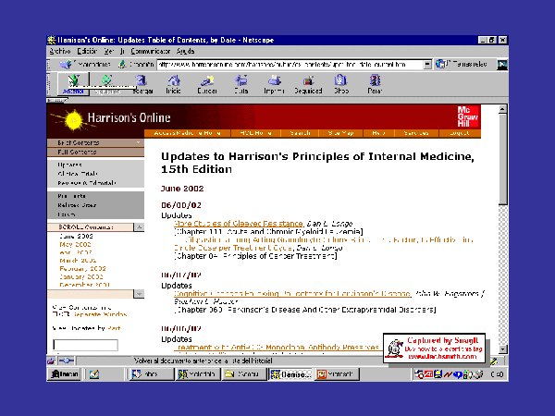Open the Windows Inicio start button

click(64, 373)
